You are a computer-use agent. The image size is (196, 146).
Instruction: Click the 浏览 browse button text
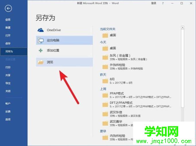(x=50, y=62)
